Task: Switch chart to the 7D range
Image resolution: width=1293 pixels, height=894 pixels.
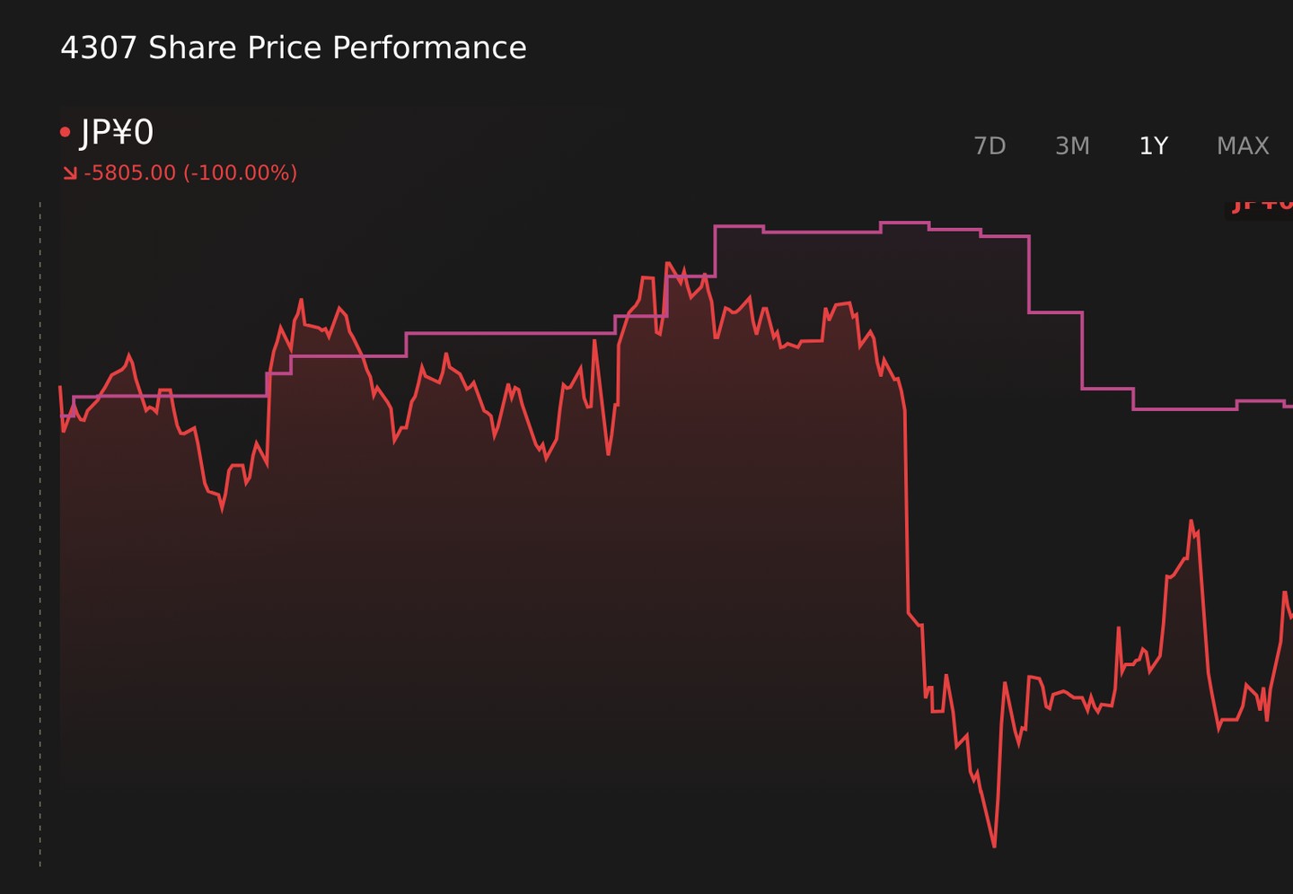Action: point(990,145)
